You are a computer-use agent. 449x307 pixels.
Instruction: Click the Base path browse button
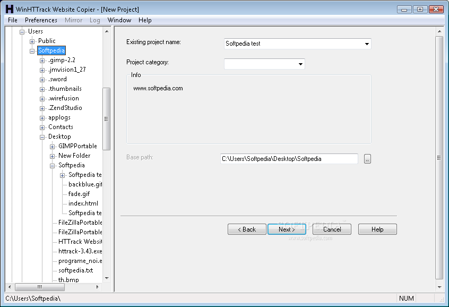coord(367,158)
